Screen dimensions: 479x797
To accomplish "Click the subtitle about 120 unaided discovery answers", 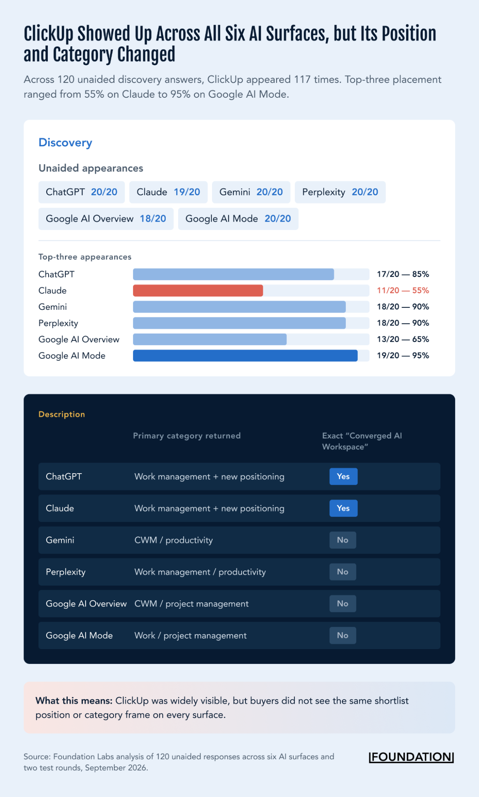I will click(233, 87).
